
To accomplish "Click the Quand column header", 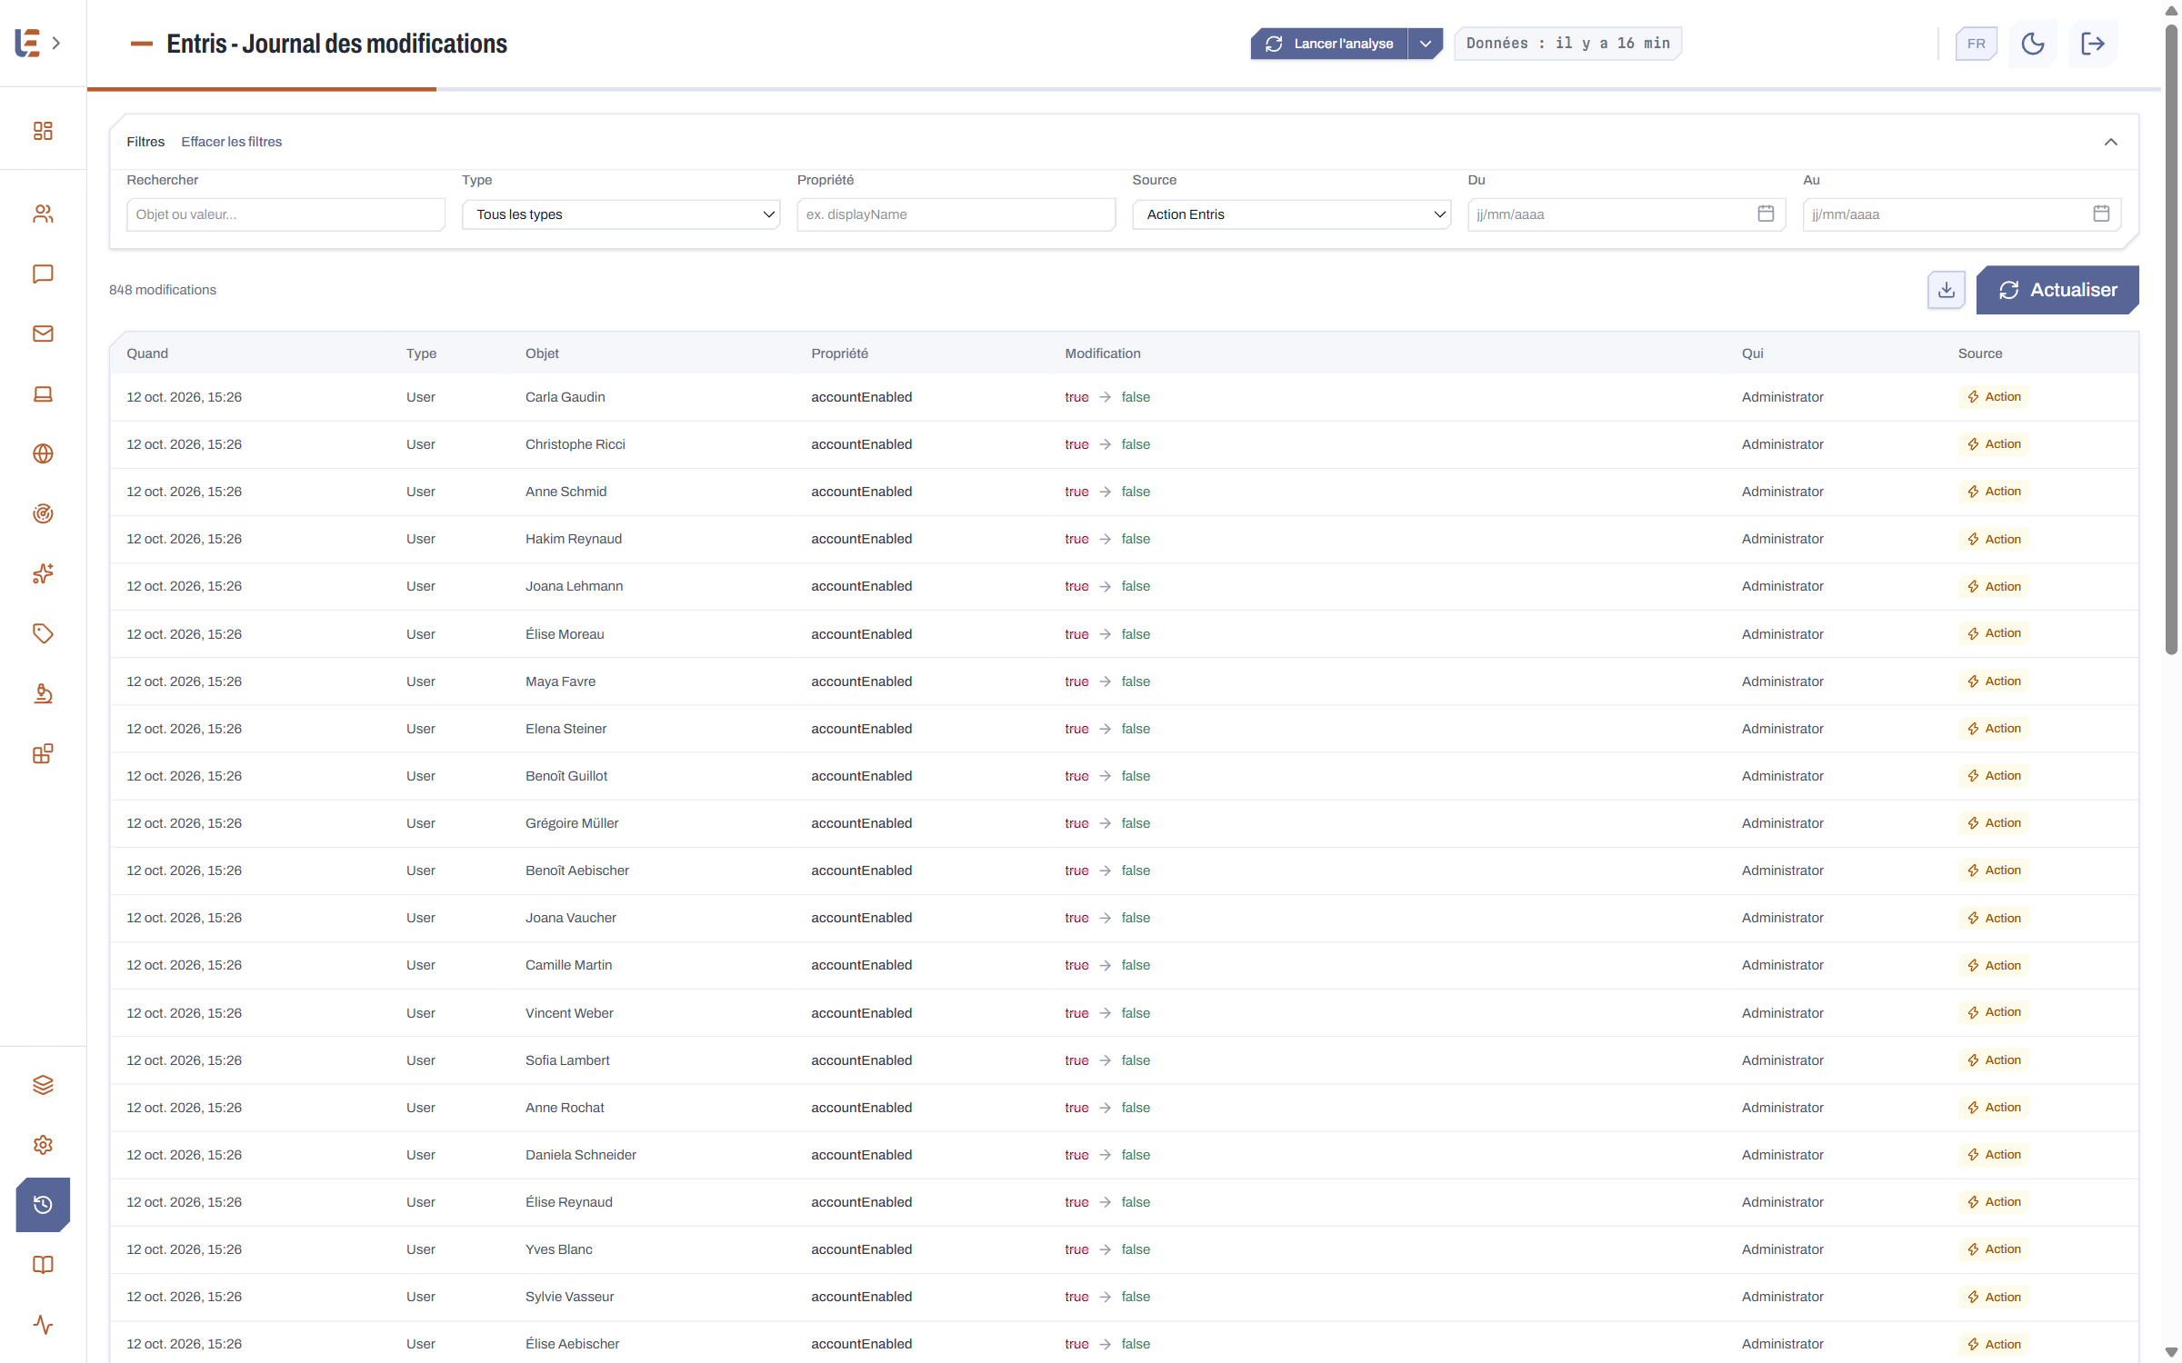I will pos(147,353).
